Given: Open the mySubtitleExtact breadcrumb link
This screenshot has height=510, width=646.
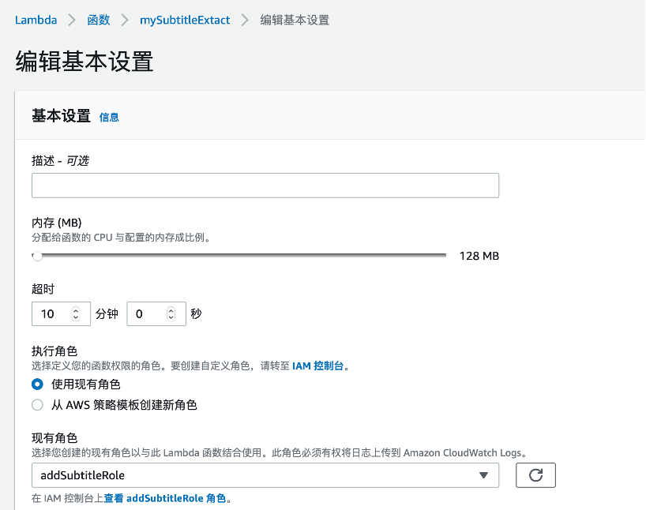Looking at the screenshot, I should click(x=185, y=20).
